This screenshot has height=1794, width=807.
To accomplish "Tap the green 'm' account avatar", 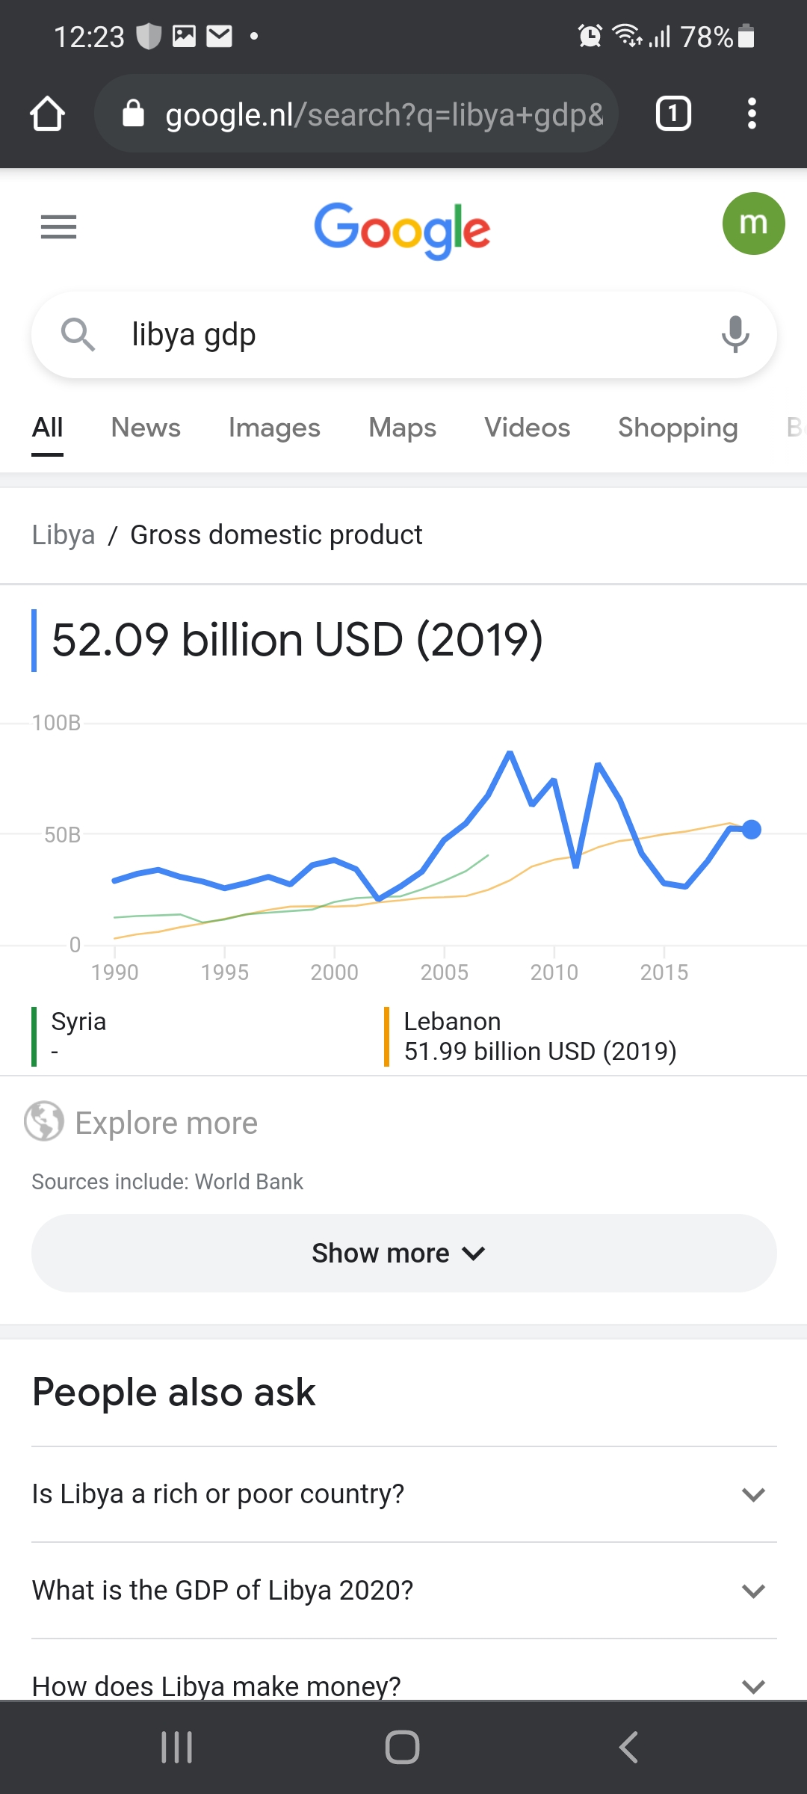I will [753, 224].
